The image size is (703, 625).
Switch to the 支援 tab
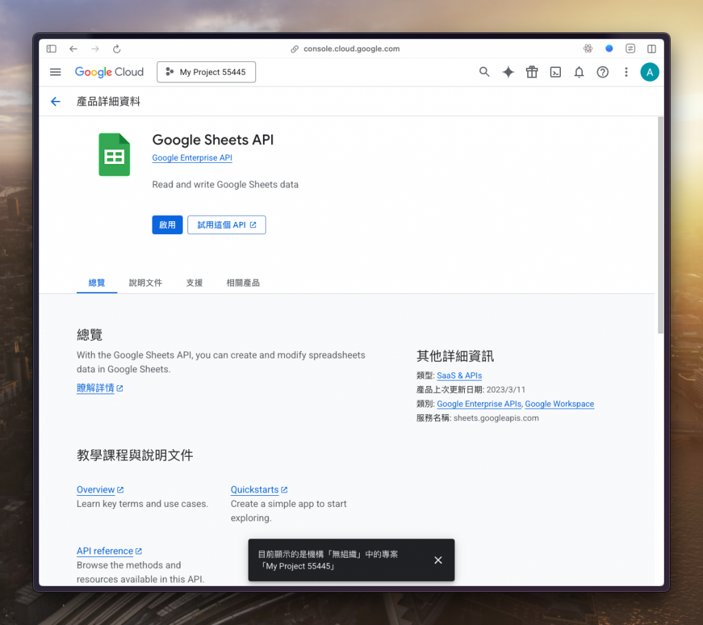[x=194, y=283]
